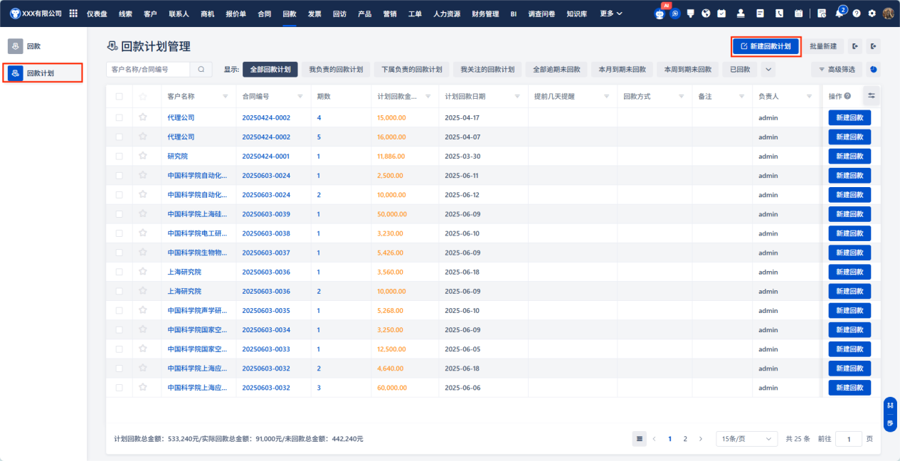Viewport: 900px width, 461px height.
Task: Open the 回款方式 column filter
Action: pyautogui.click(x=682, y=96)
